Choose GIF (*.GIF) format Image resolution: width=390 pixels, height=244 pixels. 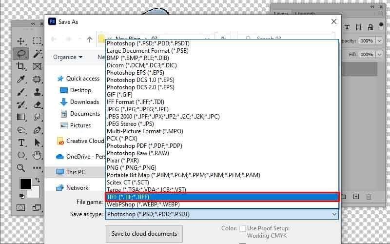pyautogui.click(x=222, y=94)
